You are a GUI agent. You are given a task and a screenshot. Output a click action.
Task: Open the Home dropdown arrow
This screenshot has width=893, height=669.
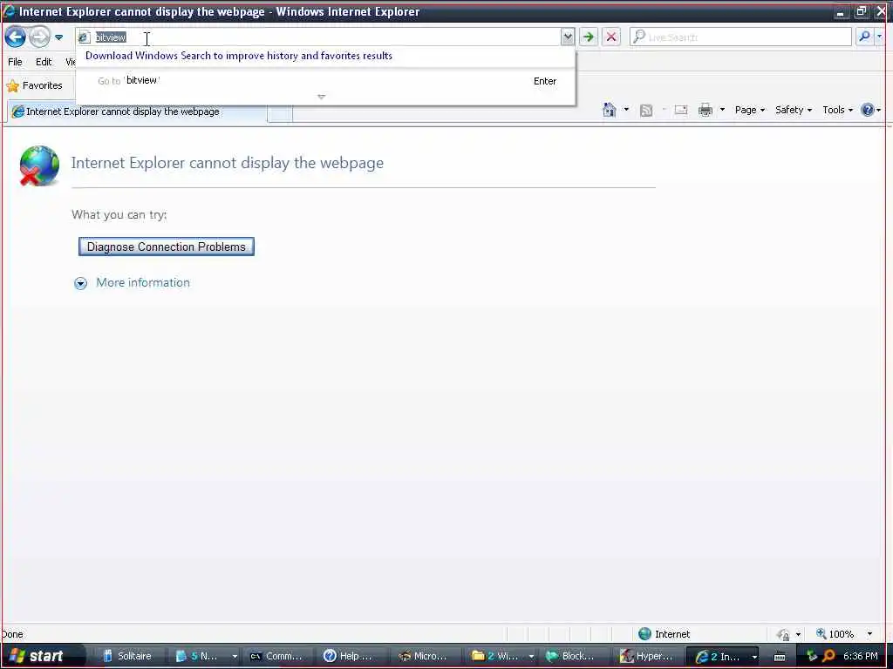(x=626, y=109)
